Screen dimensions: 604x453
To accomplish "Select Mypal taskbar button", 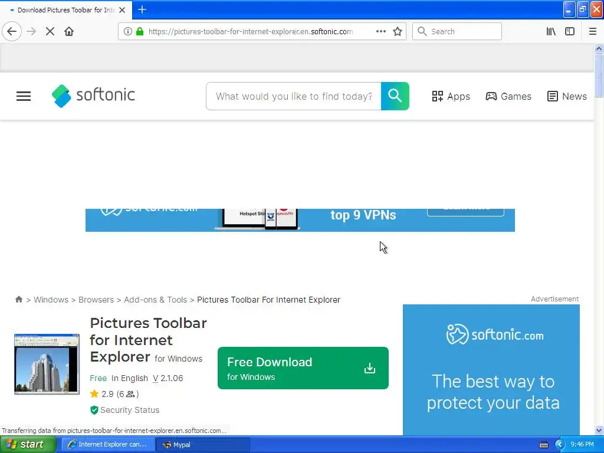I will 203,445.
